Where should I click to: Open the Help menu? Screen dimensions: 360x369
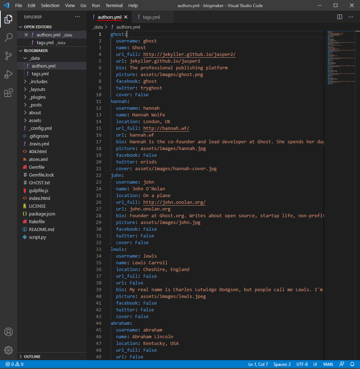(133, 5)
